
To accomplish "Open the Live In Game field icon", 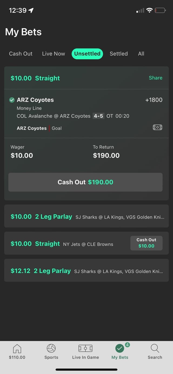I will pyautogui.click(x=85, y=349).
